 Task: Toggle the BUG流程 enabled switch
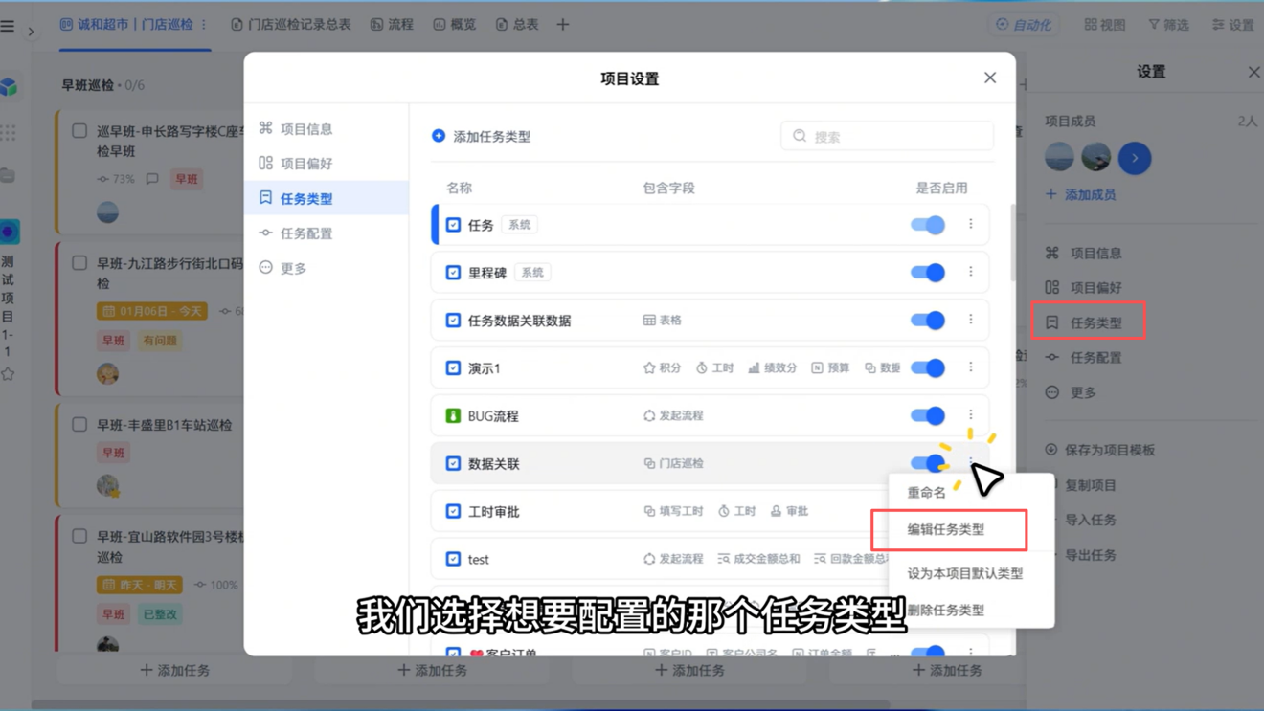[x=927, y=415]
